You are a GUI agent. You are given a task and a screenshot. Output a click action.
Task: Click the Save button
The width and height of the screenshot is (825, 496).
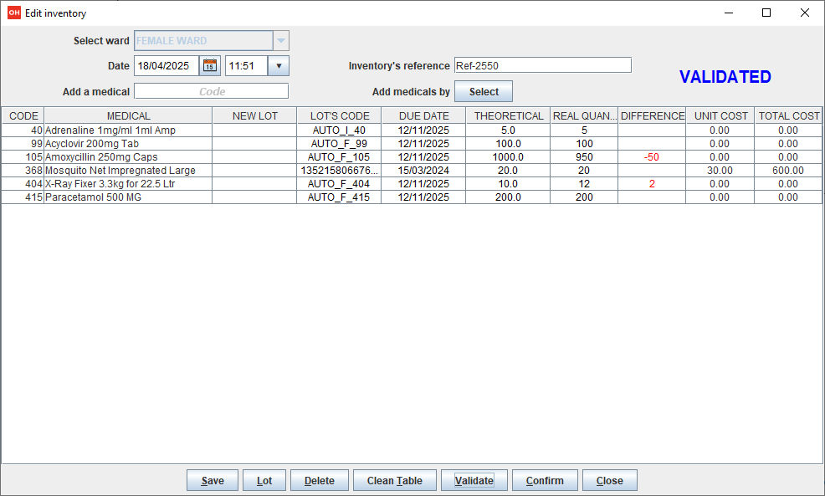tap(212, 480)
